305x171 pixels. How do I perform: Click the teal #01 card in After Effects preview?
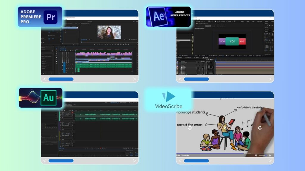pyautogui.click(x=232, y=42)
